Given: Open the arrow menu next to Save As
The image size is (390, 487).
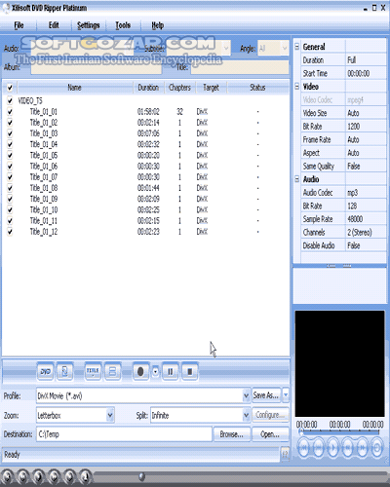Looking at the screenshot, I should click(x=286, y=395).
